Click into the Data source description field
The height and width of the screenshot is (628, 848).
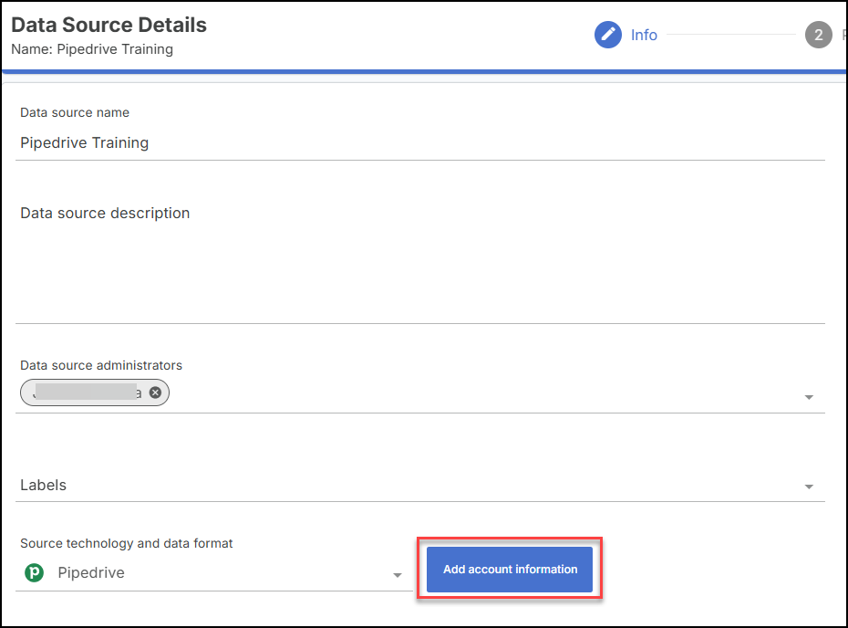coord(420,263)
